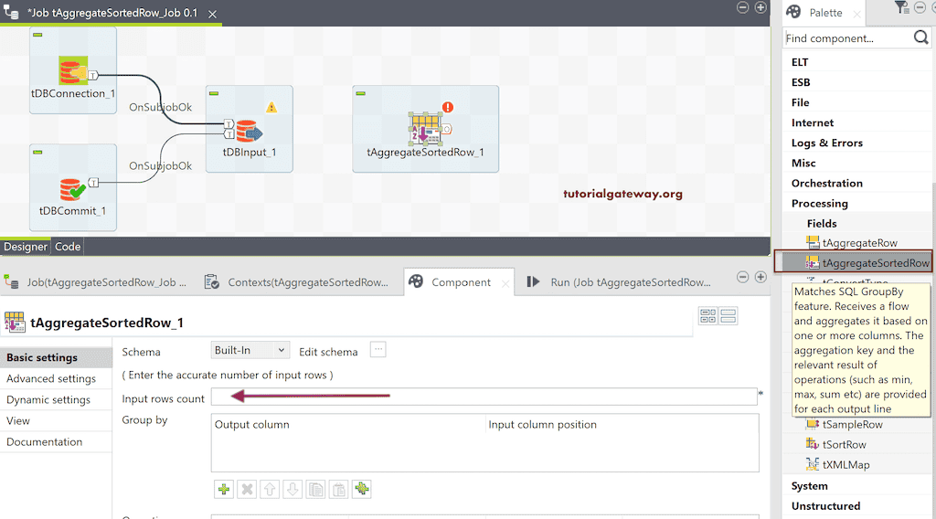
Task: Expand the Misc palette category
Action: (x=803, y=163)
